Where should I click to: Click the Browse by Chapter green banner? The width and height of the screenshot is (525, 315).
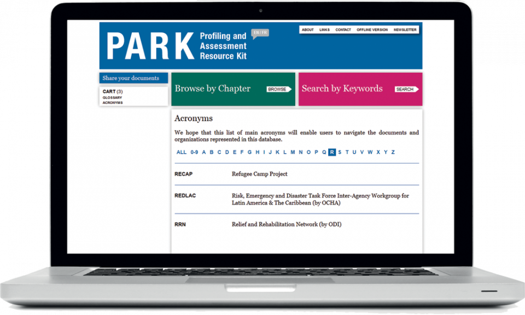tap(233, 89)
